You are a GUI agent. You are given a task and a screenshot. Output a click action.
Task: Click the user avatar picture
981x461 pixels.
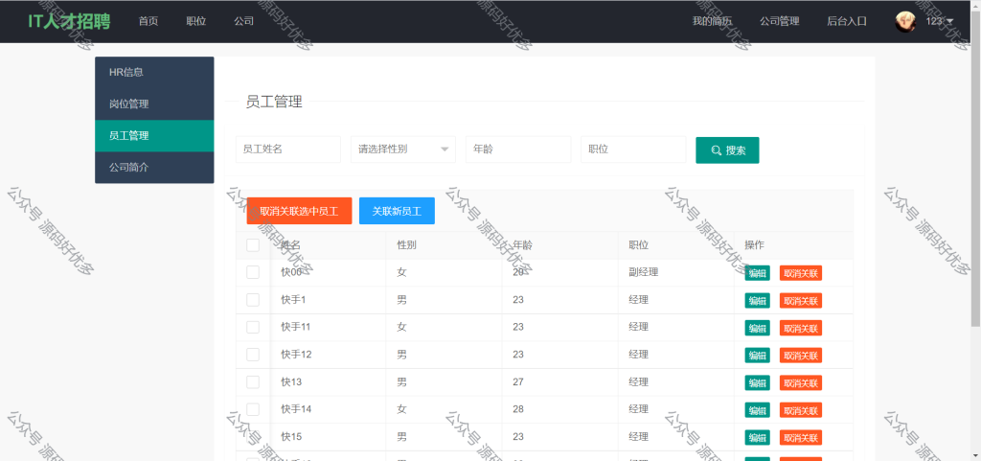click(904, 21)
